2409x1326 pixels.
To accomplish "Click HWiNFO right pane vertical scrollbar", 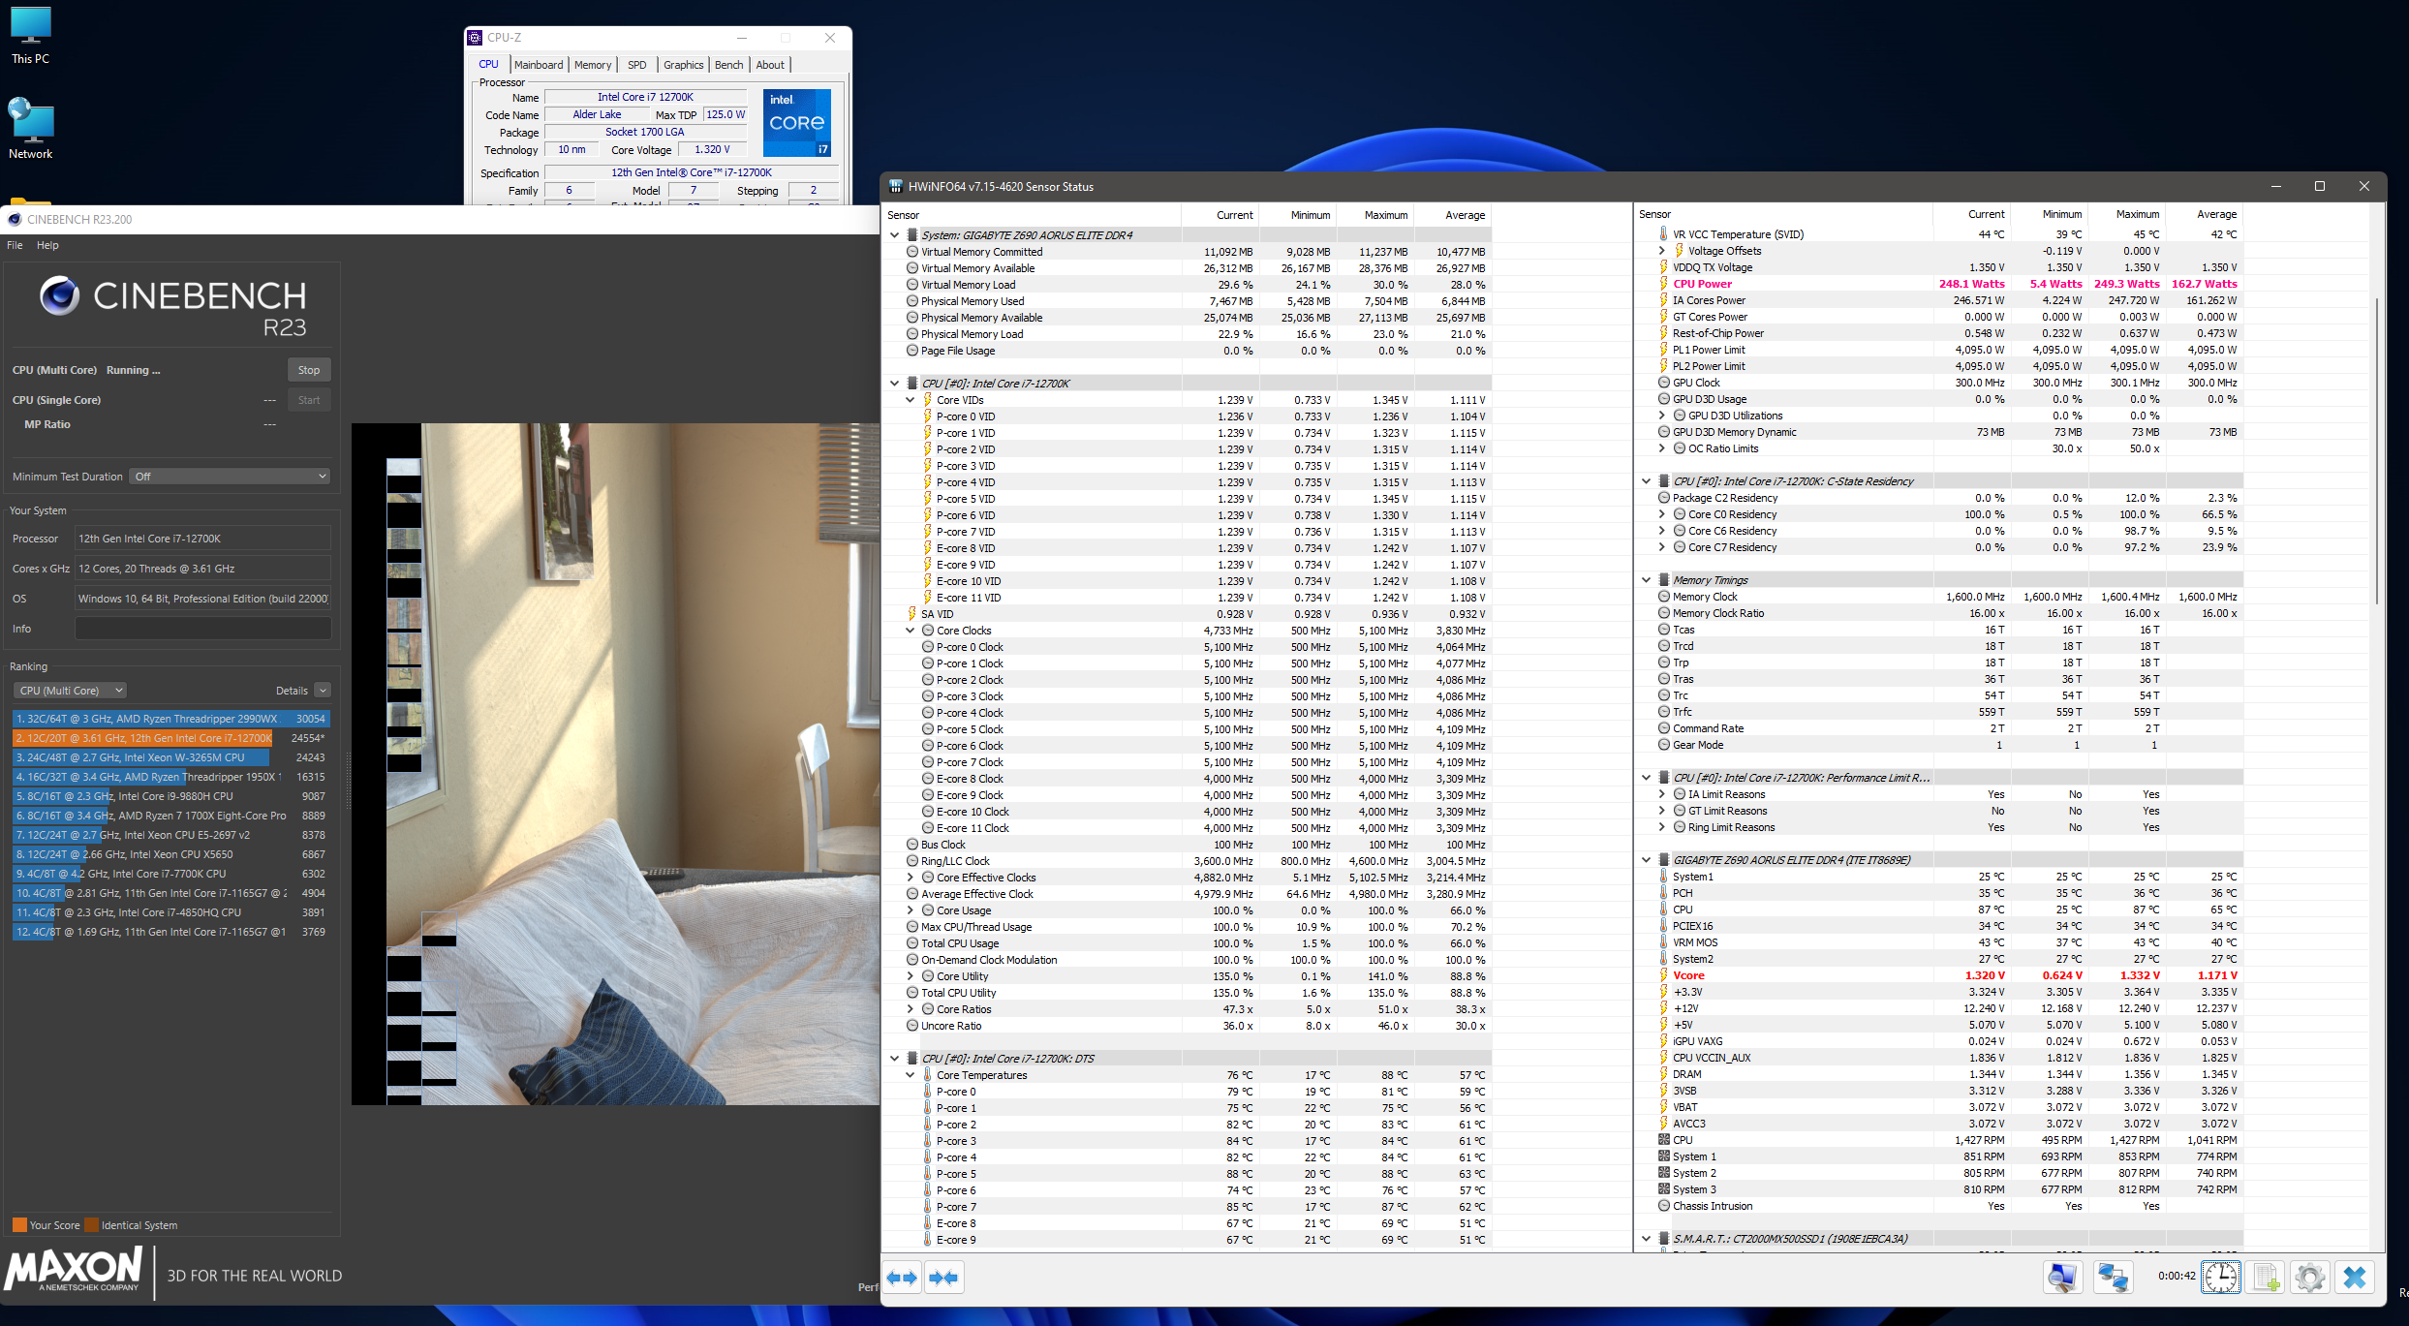I will point(2377,450).
